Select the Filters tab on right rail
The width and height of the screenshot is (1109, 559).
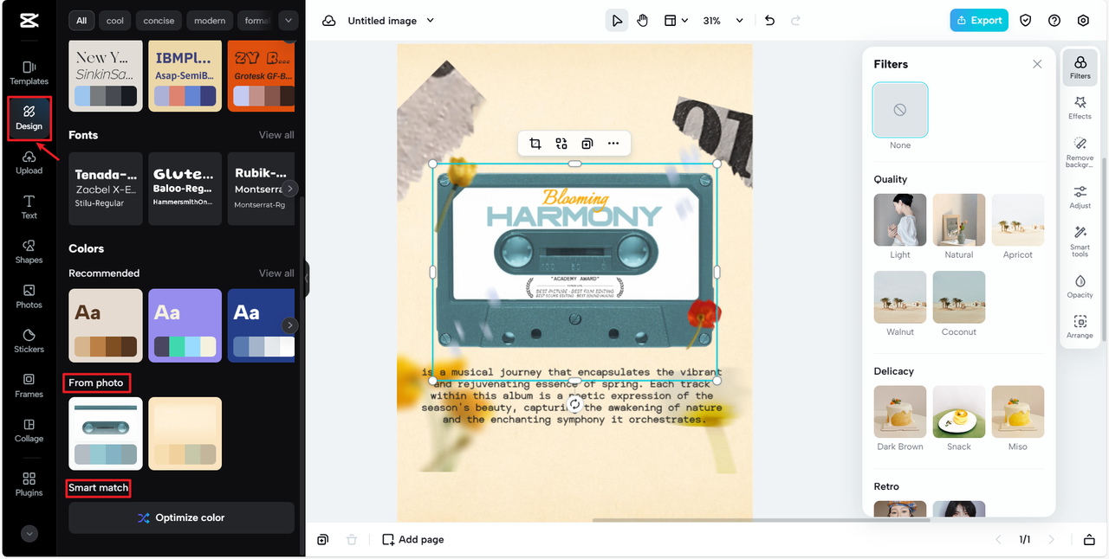pos(1080,67)
